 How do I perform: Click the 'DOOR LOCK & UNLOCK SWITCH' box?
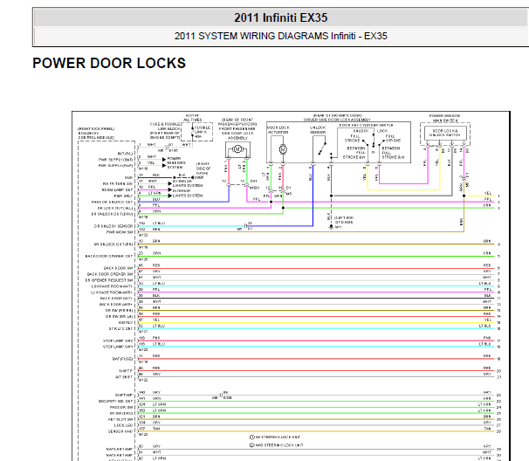[x=446, y=133]
